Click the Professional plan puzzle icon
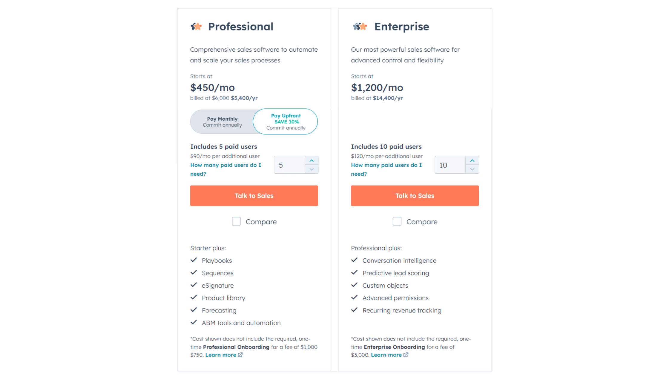Screen dimensions: 669x376 pos(196,27)
